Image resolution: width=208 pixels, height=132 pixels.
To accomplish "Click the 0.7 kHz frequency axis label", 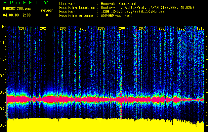I will 3,109.
